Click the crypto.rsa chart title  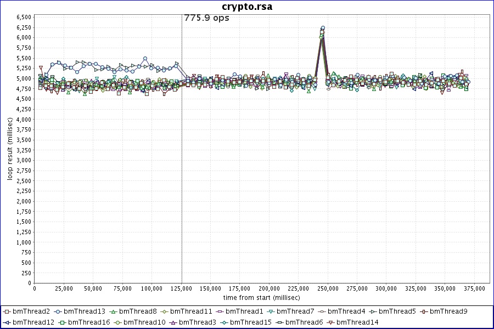pyautogui.click(x=247, y=7)
